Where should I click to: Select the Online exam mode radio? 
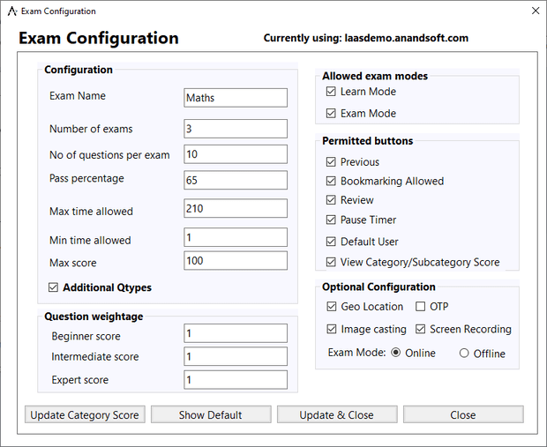pyautogui.click(x=395, y=353)
